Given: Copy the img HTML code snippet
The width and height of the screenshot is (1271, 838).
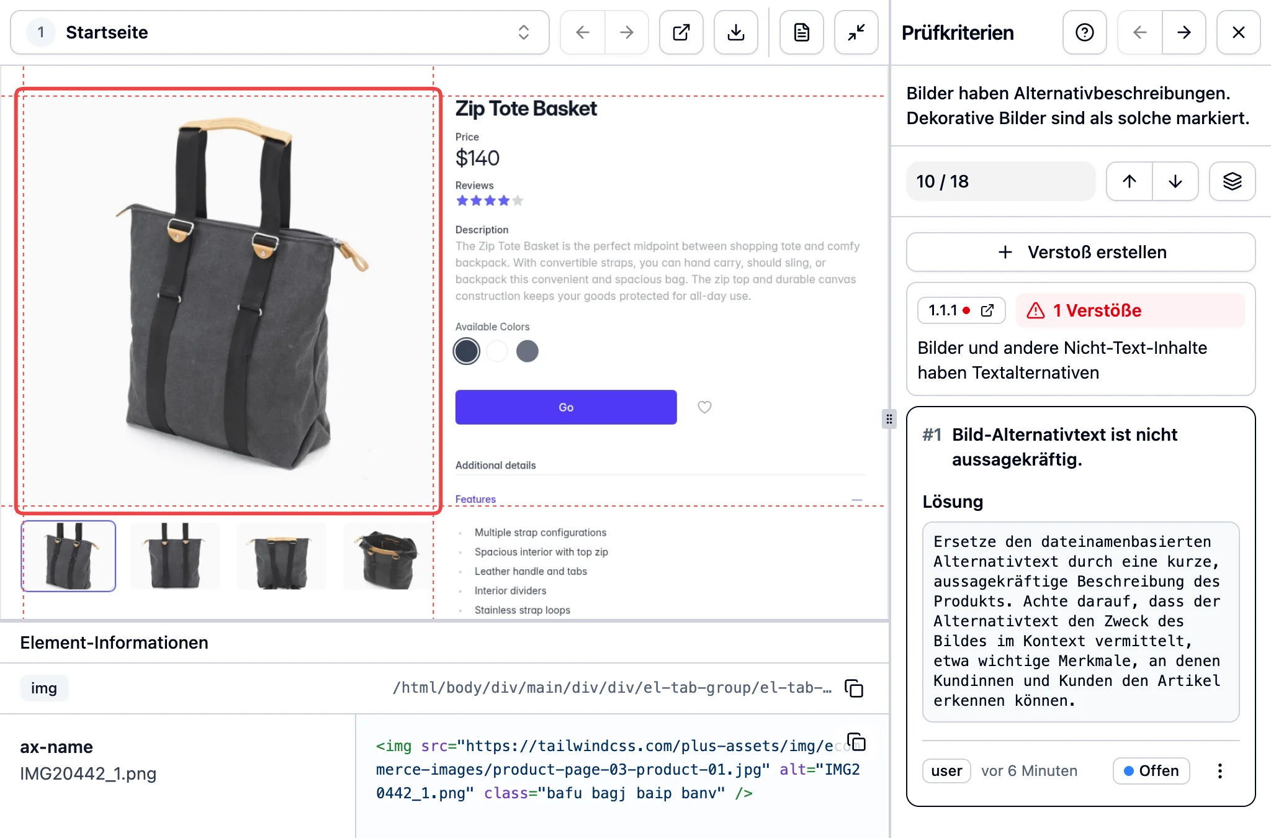Looking at the screenshot, I should tap(856, 742).
